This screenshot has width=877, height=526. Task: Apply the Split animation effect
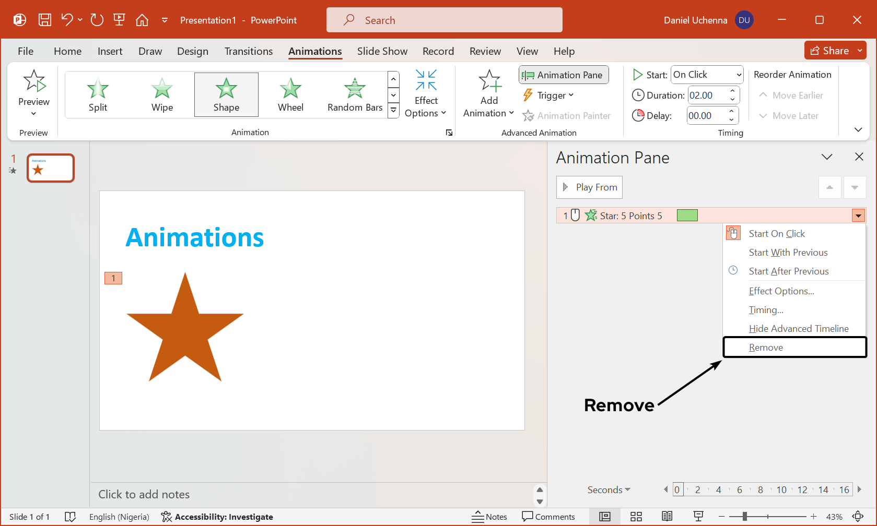coord(98,94)
